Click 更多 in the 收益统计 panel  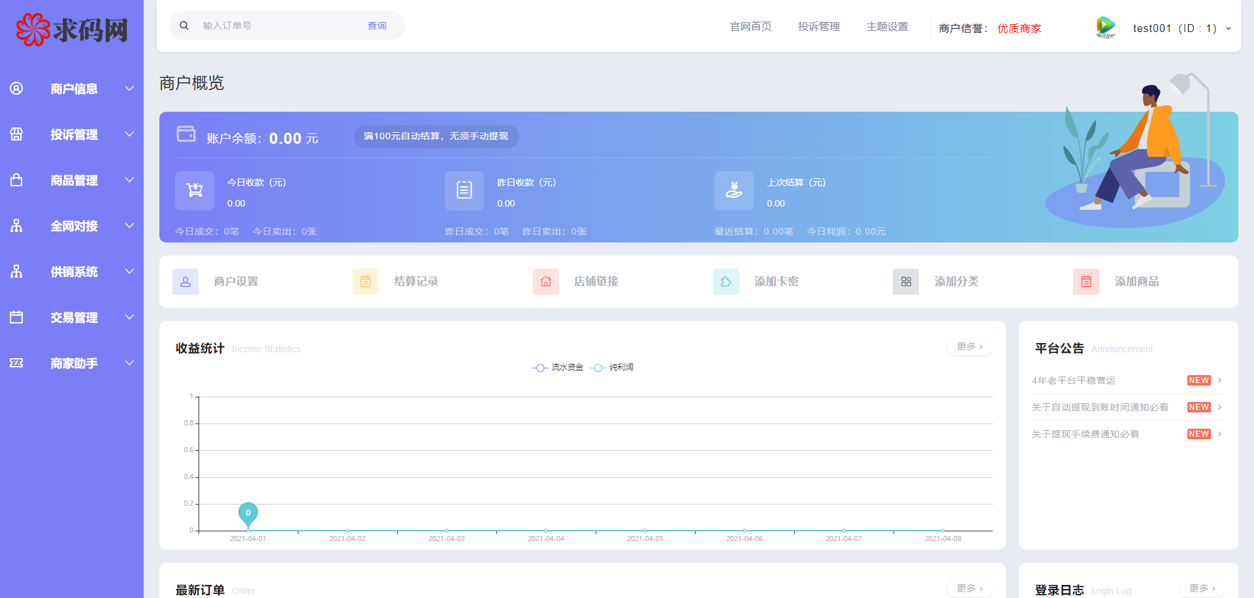tap(970, 346)
